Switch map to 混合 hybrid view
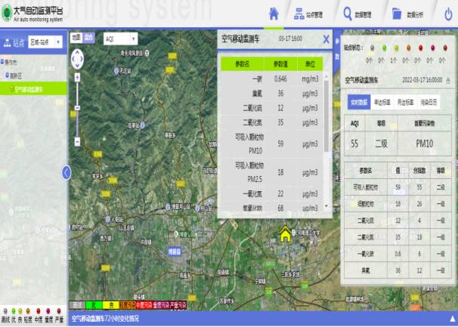 click(88, 37)
